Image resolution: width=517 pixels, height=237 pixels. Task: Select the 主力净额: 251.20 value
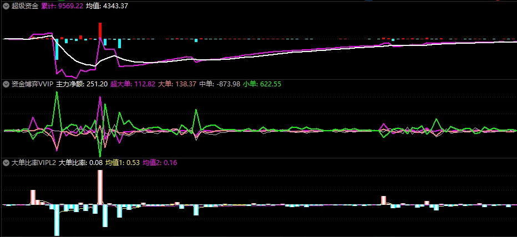point(82,84)
